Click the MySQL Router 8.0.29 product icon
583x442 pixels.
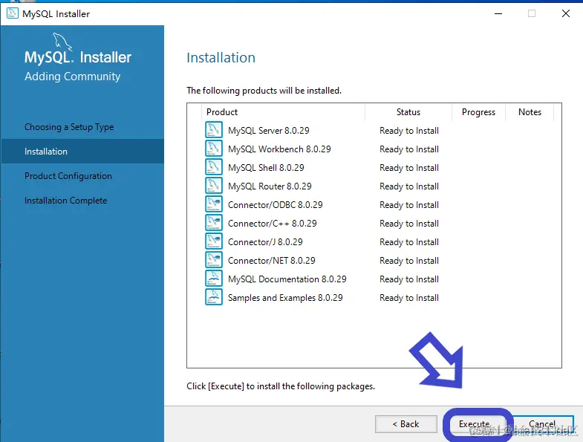(x=214, y=186)
